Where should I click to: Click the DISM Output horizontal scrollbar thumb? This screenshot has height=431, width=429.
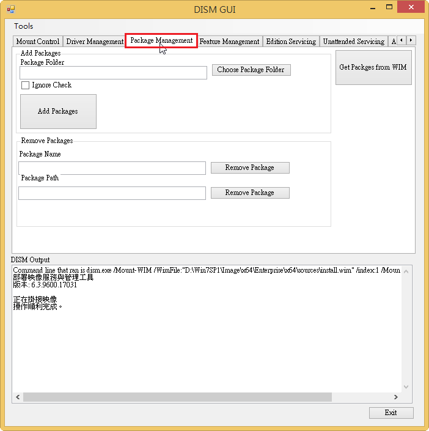pos(177,397)
